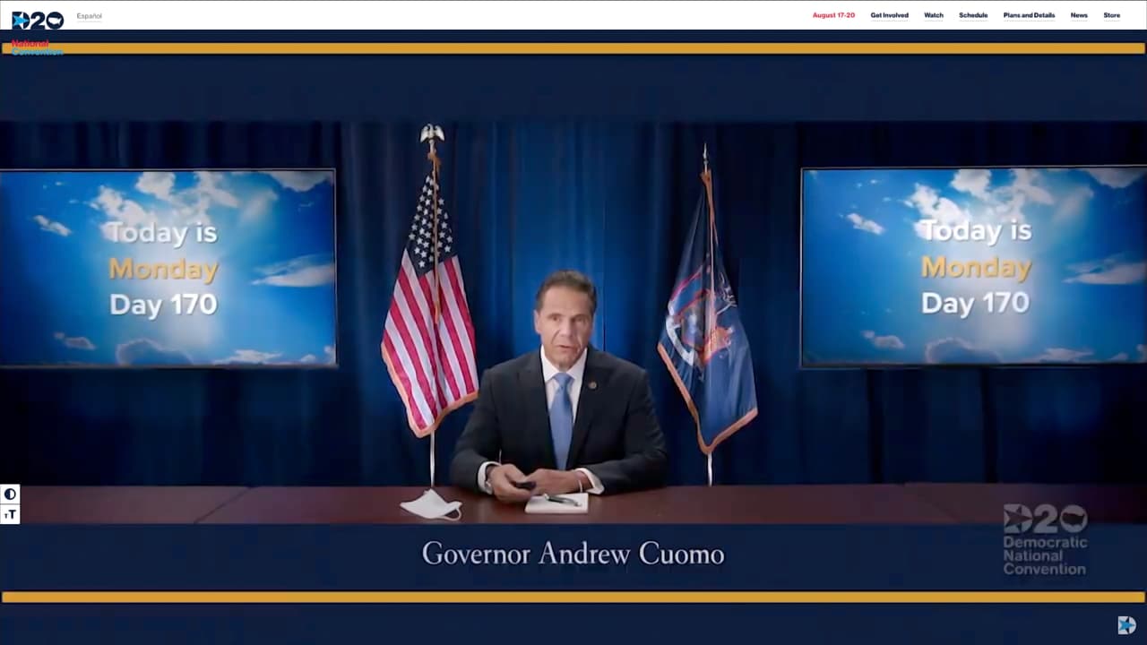Image resolution: width=1147 pixels, height=645 pixels.
Task: Visit the convention Store
Action: [x=1111, y=15]
